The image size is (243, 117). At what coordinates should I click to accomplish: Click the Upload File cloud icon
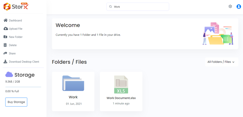tap(6, 28)
